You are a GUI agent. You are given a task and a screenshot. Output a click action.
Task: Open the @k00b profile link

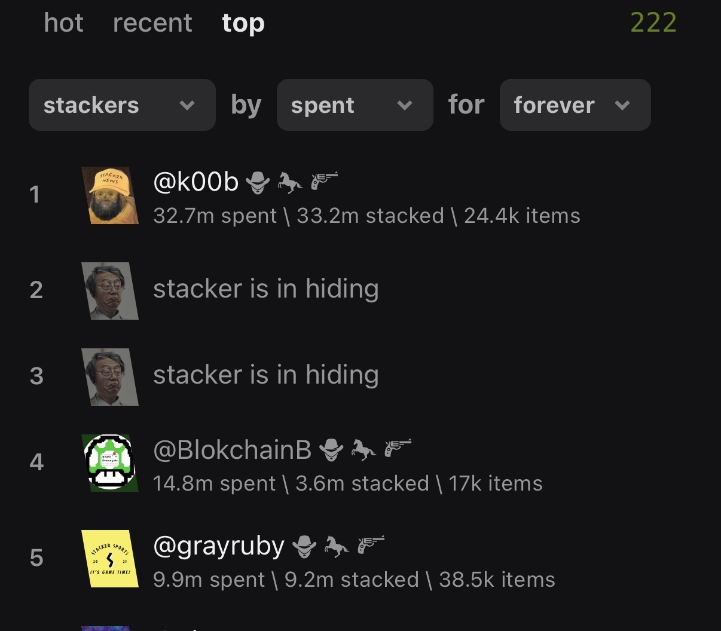[195, 182]
